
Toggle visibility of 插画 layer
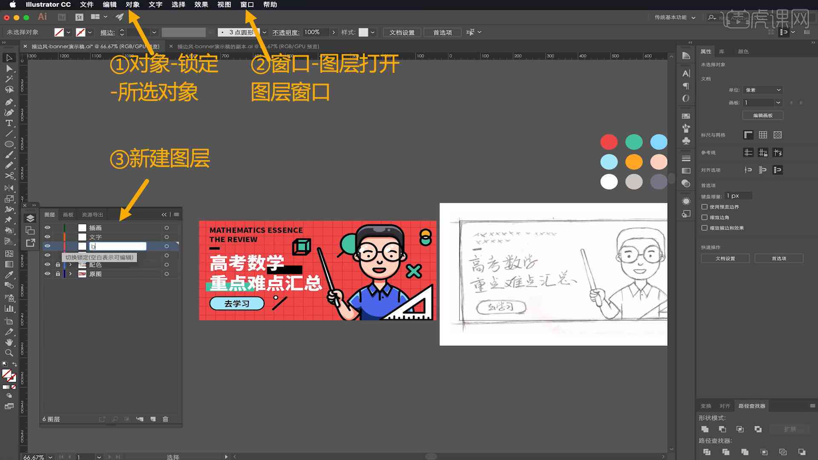[x=47, y=227]
